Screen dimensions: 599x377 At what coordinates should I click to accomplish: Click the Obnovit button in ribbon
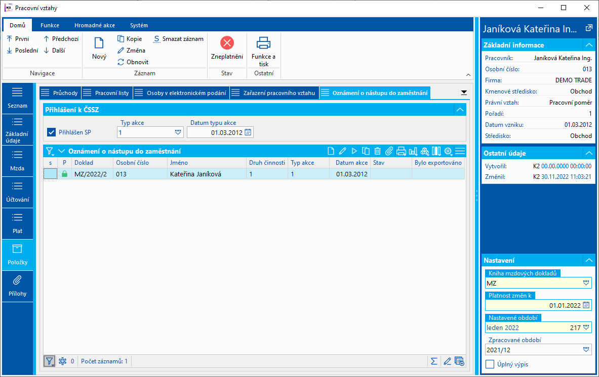[133, 62]
